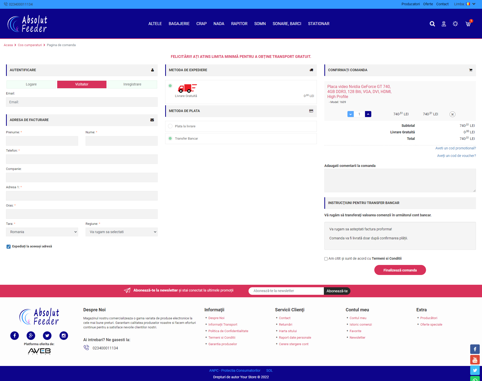This screenshot has width=482, height=381.
Task: Click the Telefon input field
Action: tap(82, 159)
